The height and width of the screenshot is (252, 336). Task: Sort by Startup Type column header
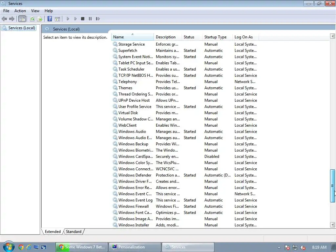click(x=217, y=37)
